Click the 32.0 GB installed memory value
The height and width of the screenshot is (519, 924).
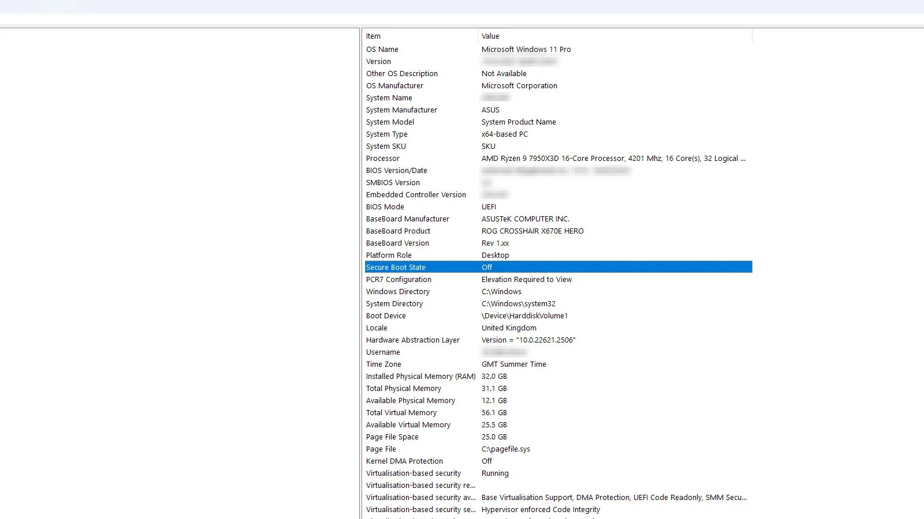(494, 376)
